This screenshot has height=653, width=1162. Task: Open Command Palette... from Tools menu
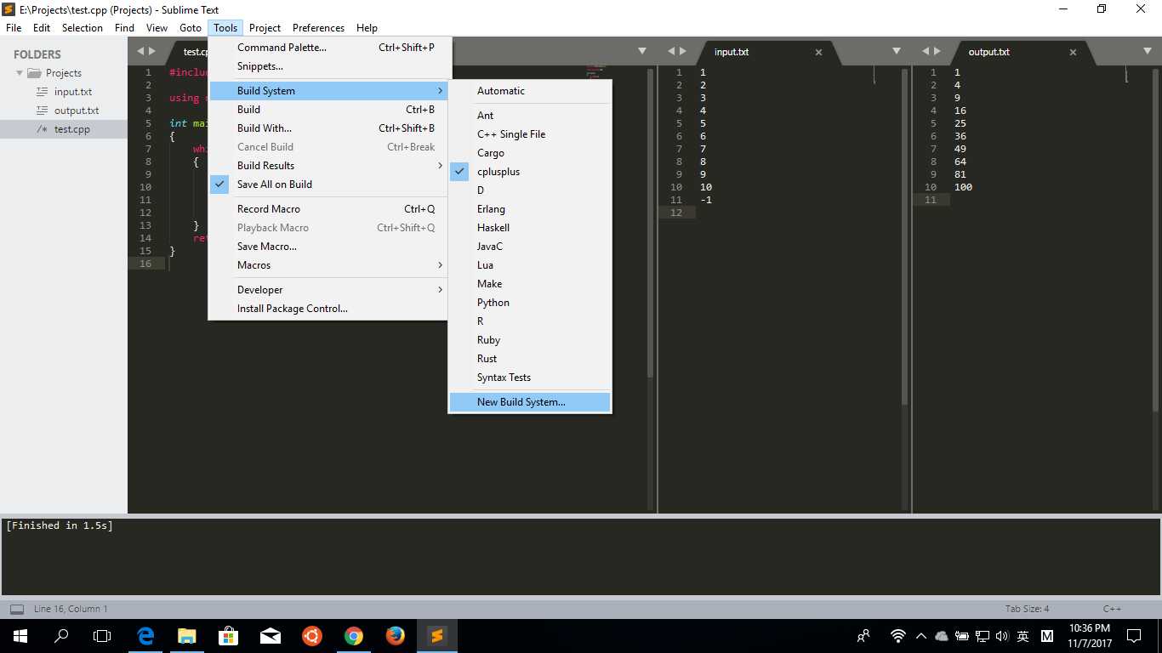[328, 48]
